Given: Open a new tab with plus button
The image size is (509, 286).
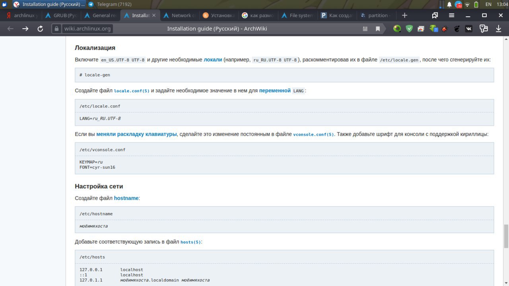Looking at the screenshot, I should point(404,15).
